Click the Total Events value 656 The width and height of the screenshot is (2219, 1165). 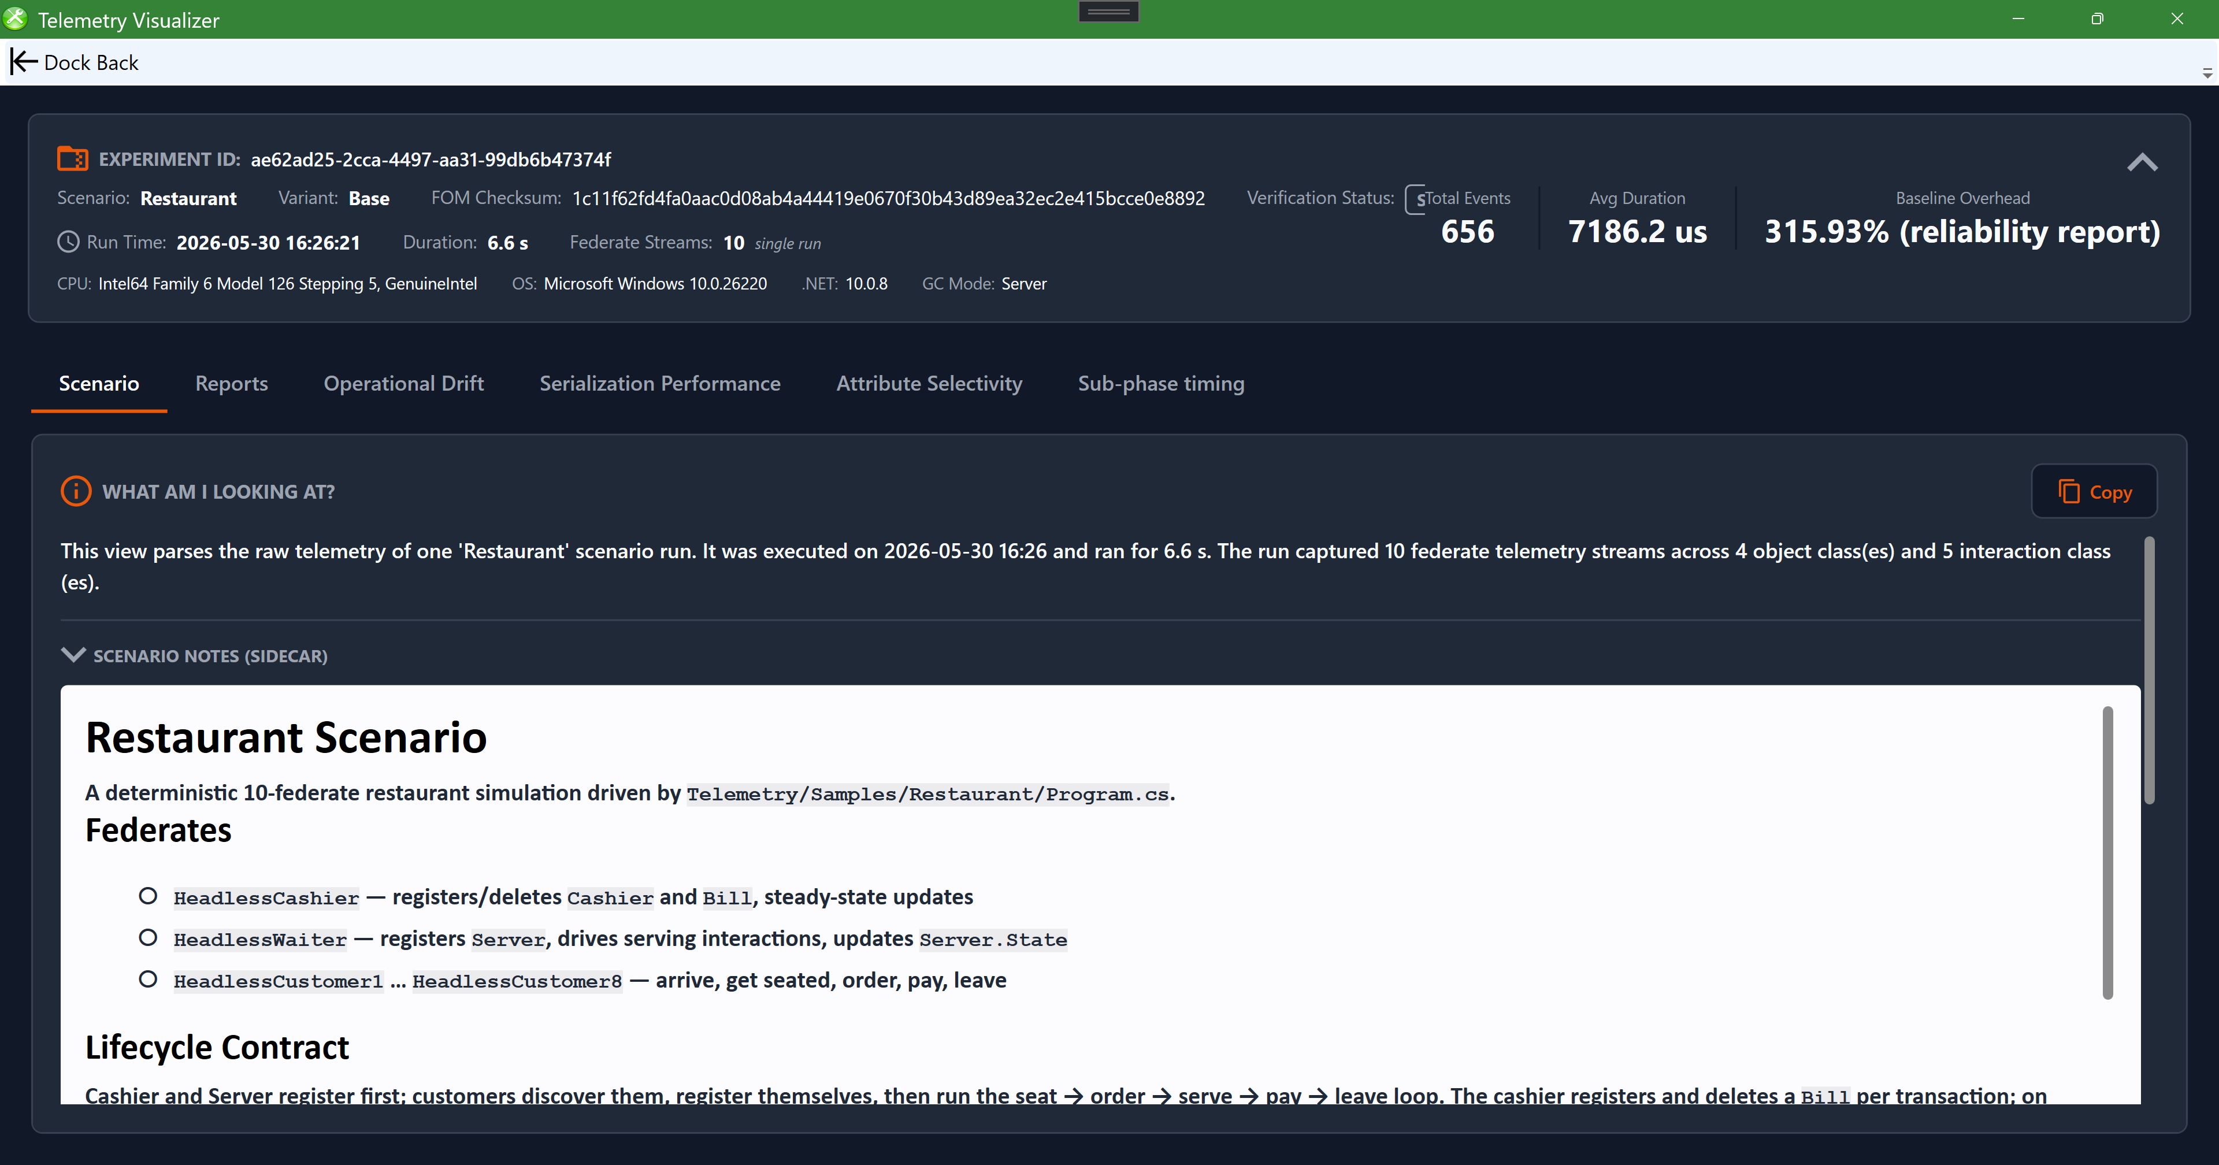tap(1468, 231)
